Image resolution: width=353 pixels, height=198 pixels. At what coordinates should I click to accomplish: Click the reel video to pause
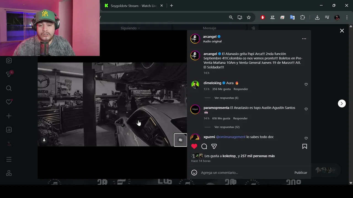(x=112, y=105)
